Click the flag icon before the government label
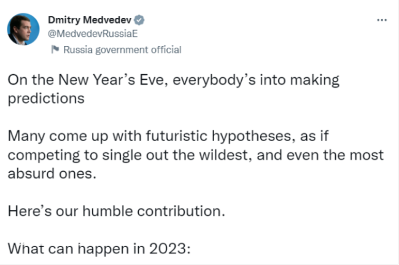Viewport: 399px width, 265px height. coord(55,49)
